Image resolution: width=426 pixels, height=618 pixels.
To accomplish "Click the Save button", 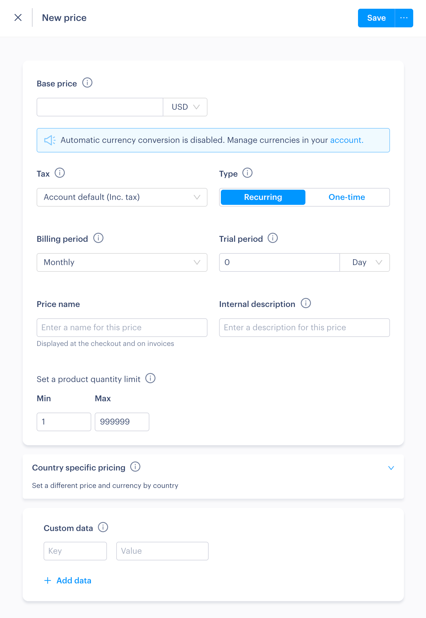I will pyautogui.click(x=376, y=18).
